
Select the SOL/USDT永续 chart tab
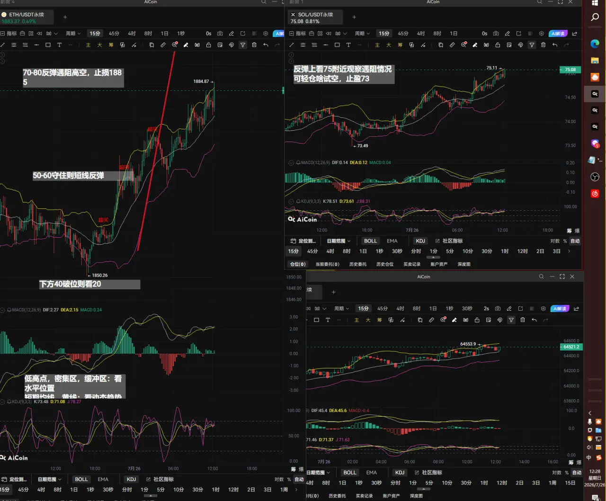315,18
